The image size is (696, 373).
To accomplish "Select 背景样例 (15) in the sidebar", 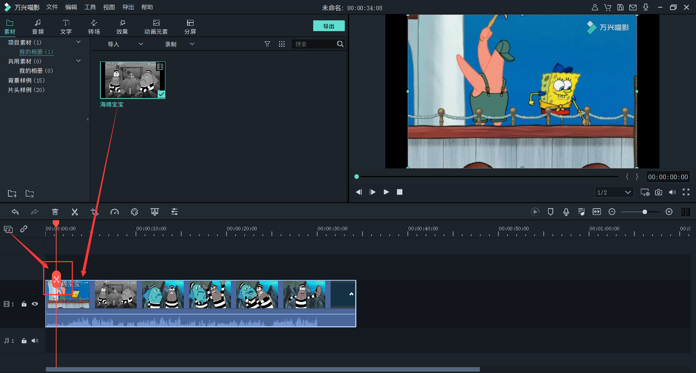I will click(26, 80).
